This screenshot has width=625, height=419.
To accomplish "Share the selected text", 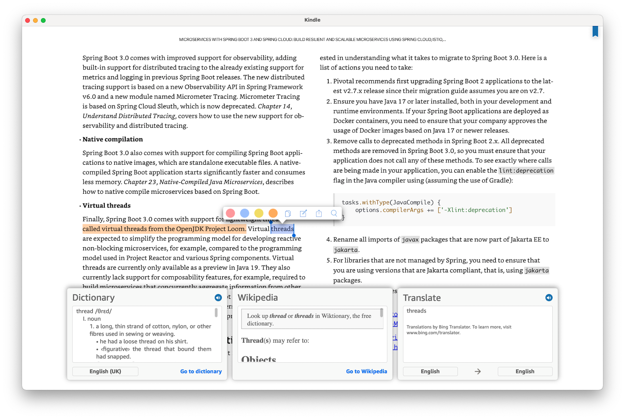I will tap(319, 213).
